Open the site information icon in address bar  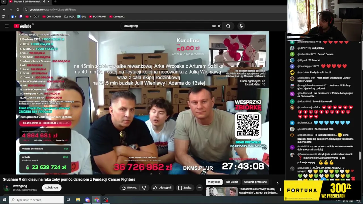(x=26, y=10)
